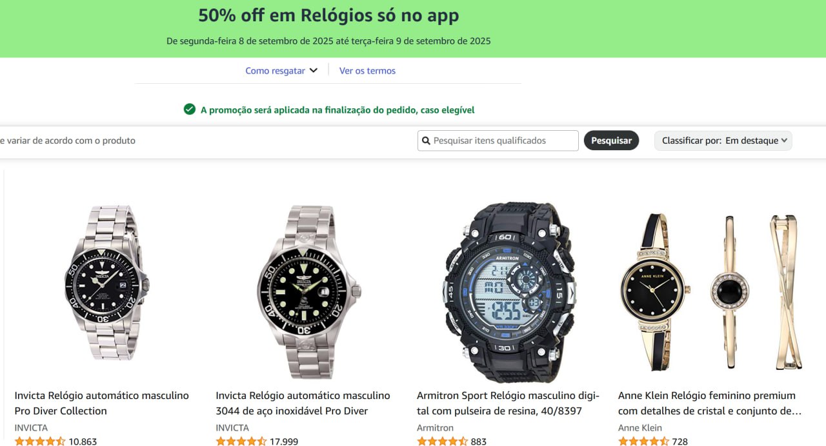
Task: Open Armitron Sport Relógio masculino digital title
Action: tap(509, 403)
